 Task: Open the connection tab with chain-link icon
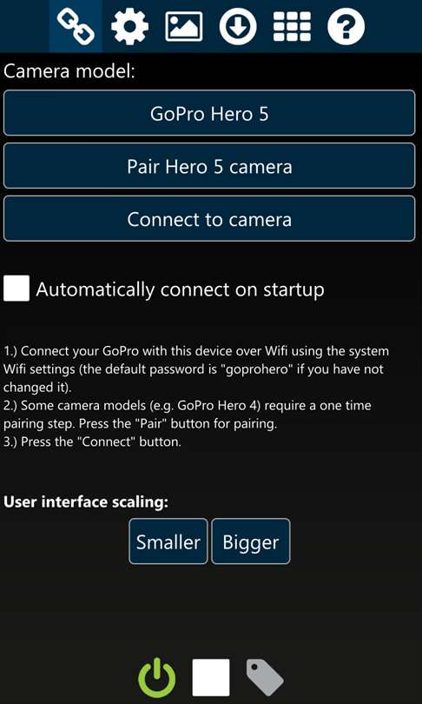pyautogui.click(x=76, y=26)
